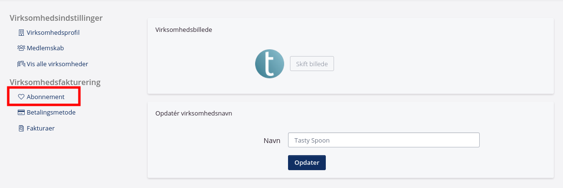Image resolution: width=563 pixels, height=188 pixels.
Task: Navigate to Betalingsmetode
Action: (51, 113)
